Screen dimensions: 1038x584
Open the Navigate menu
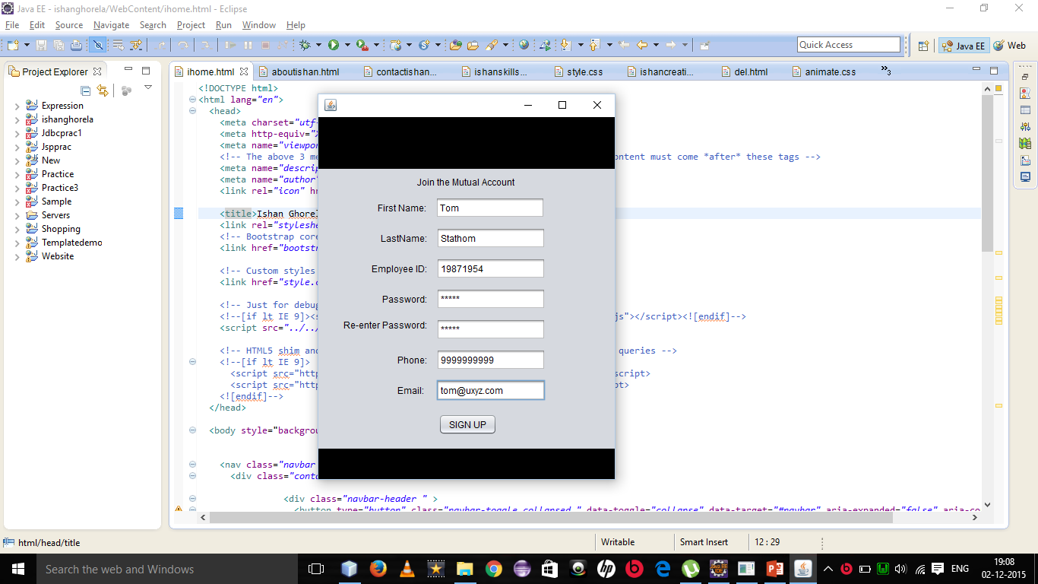pyautogui.click(x=111, y=25)
